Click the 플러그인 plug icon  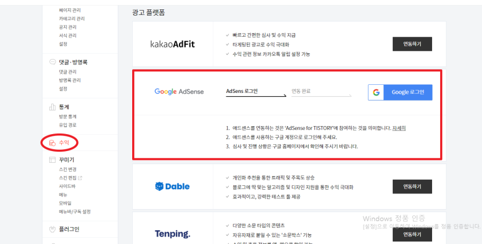[x=52, y=229]
